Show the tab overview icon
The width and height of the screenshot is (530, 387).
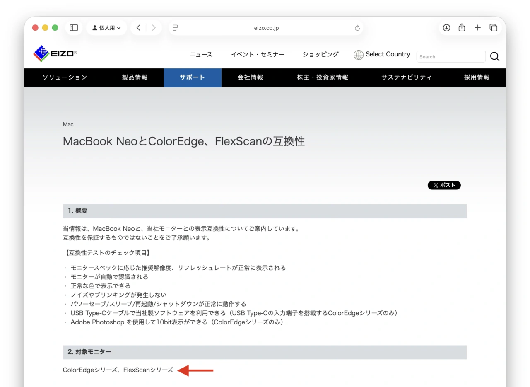coord(493,28)
